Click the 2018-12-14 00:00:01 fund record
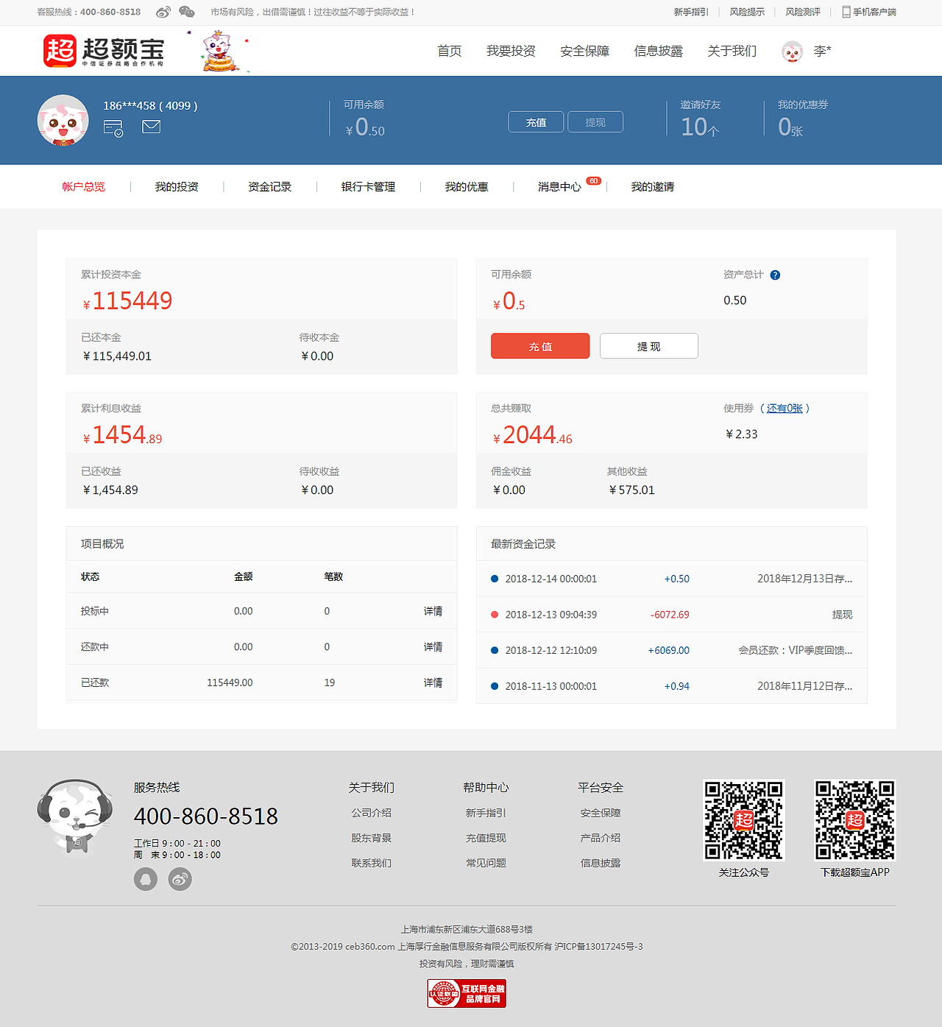942x1027 pixels. tap(672, 579)
